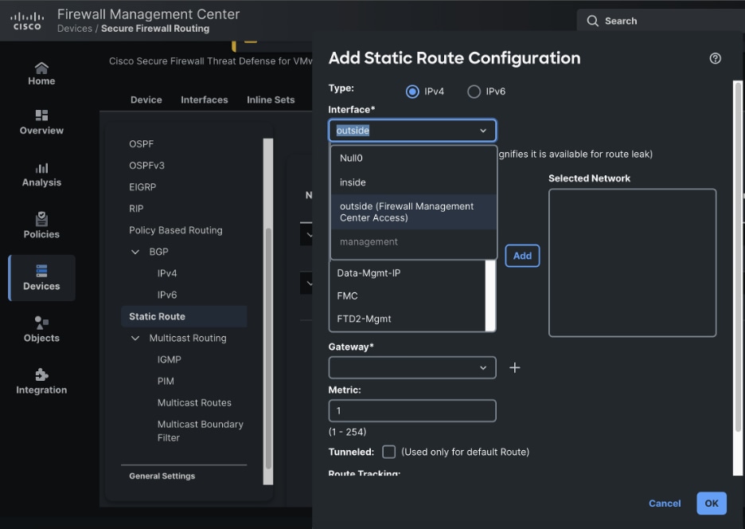Open IGMP under Multicast Routing
The width and height of the screenshot is (745, 529).
[170, 359]
